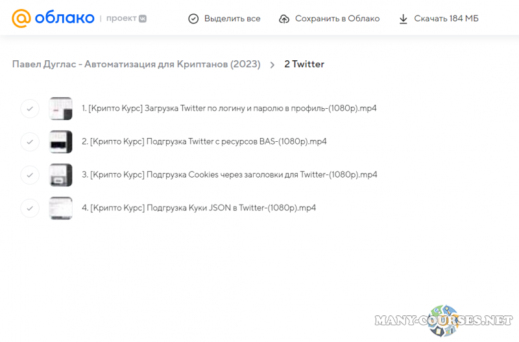Open file name Подгрузка Куки JSON в Twitter

coord(199,208)
